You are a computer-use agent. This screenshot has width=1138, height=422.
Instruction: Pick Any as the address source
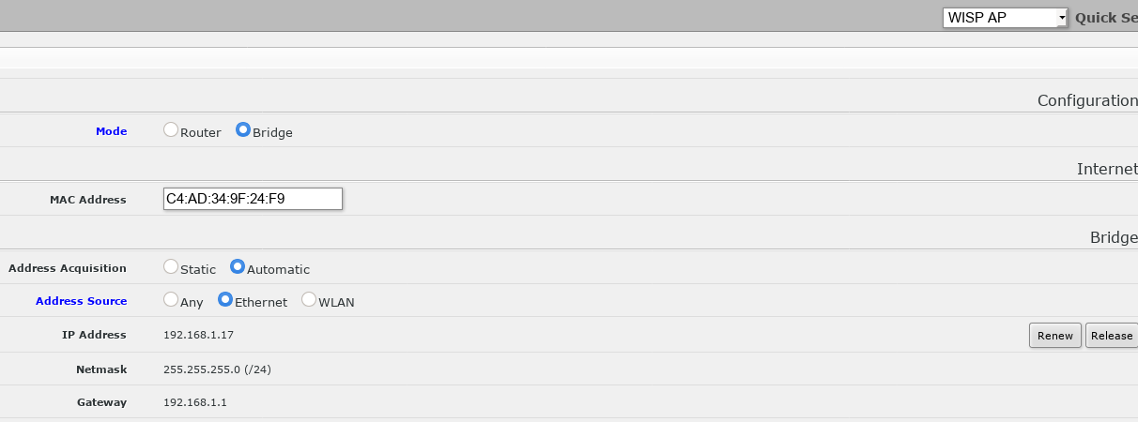click(x=171, y=300)
